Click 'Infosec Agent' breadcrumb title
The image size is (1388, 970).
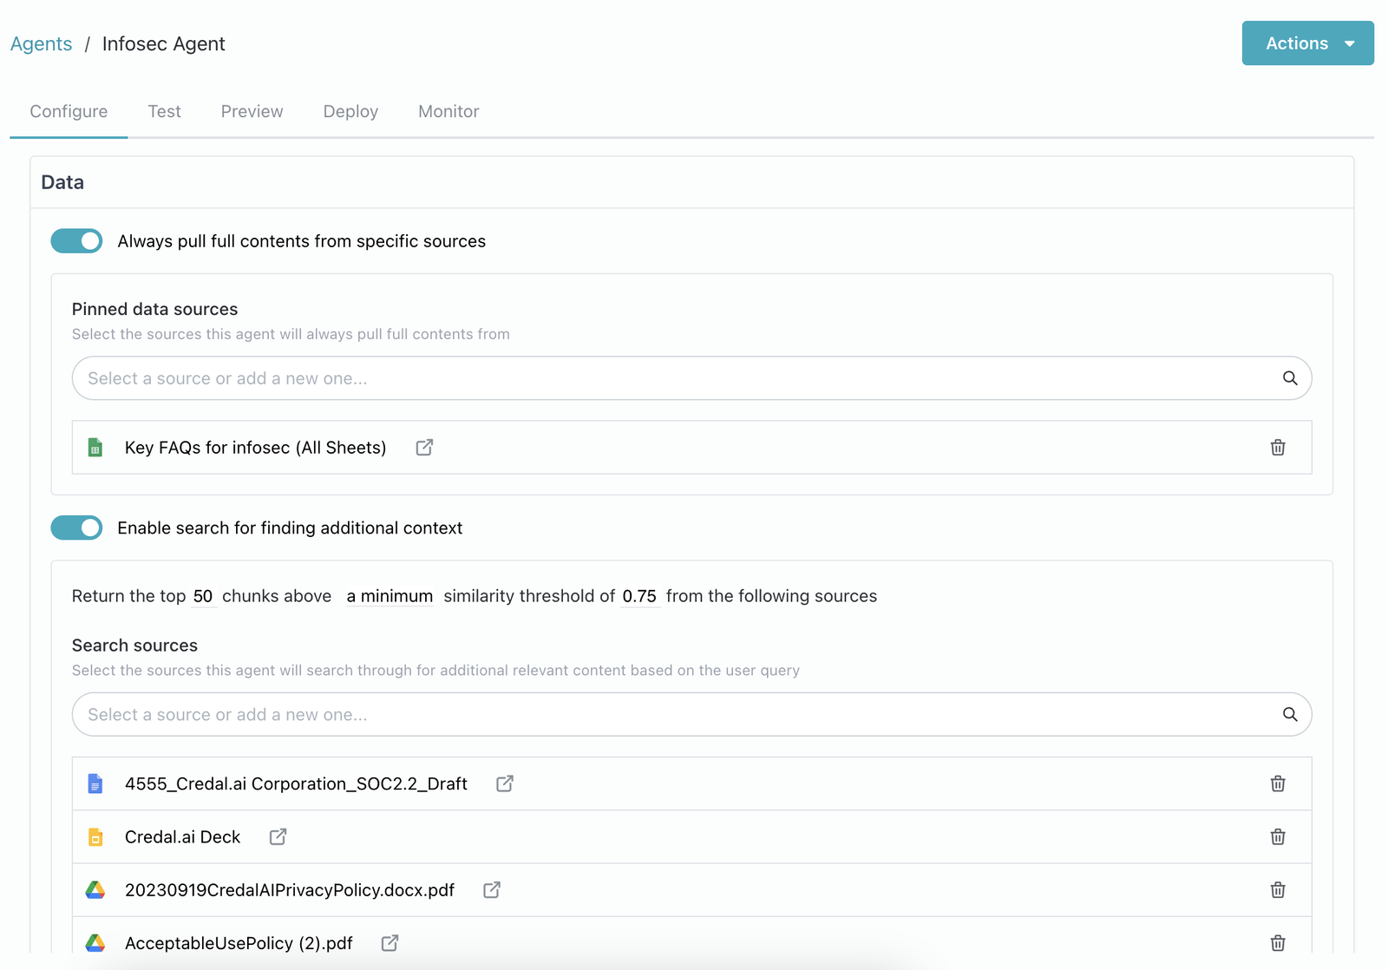point(163,43)
